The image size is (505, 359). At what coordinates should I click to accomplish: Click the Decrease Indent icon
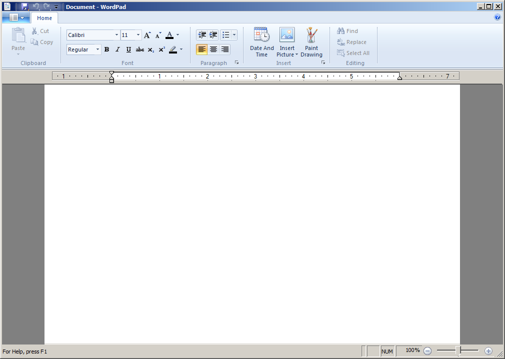coord(202,35)
